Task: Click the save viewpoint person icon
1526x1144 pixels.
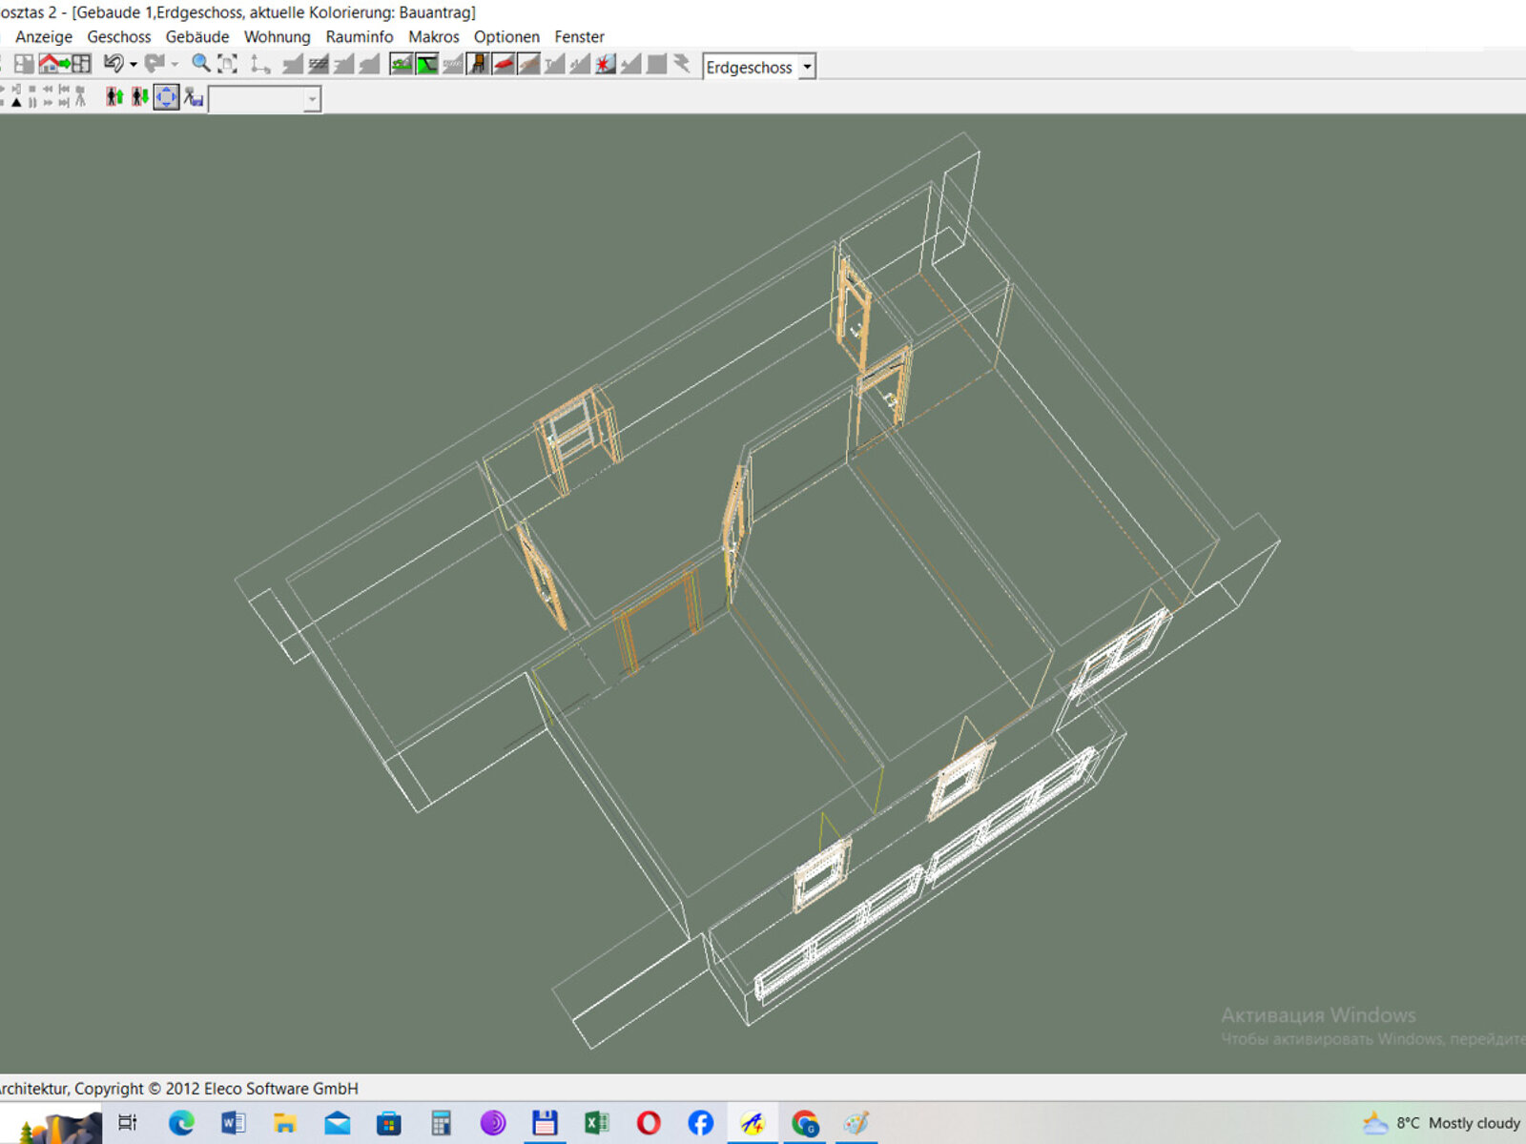Action: (x=194, y=97)
